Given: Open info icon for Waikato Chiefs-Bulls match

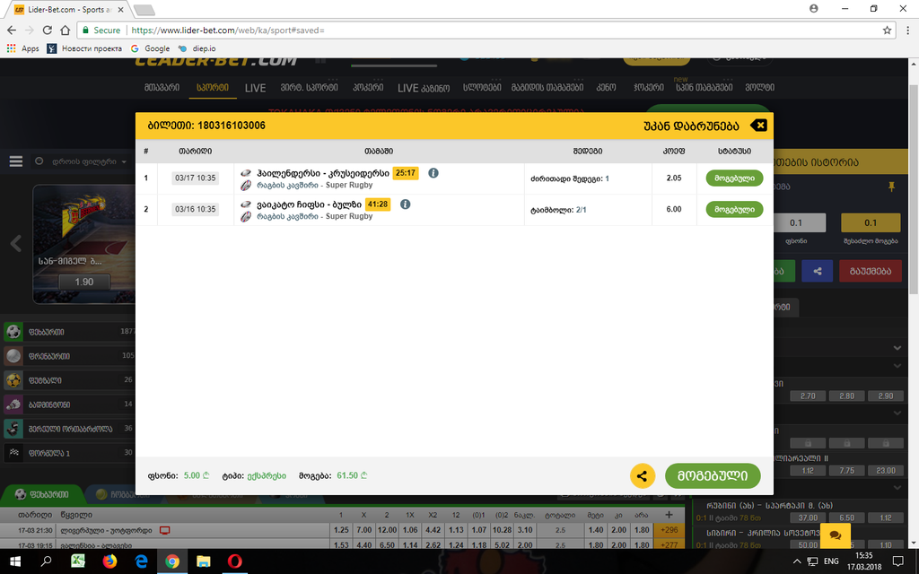Looking at the screenshot, I should [405, 204].
